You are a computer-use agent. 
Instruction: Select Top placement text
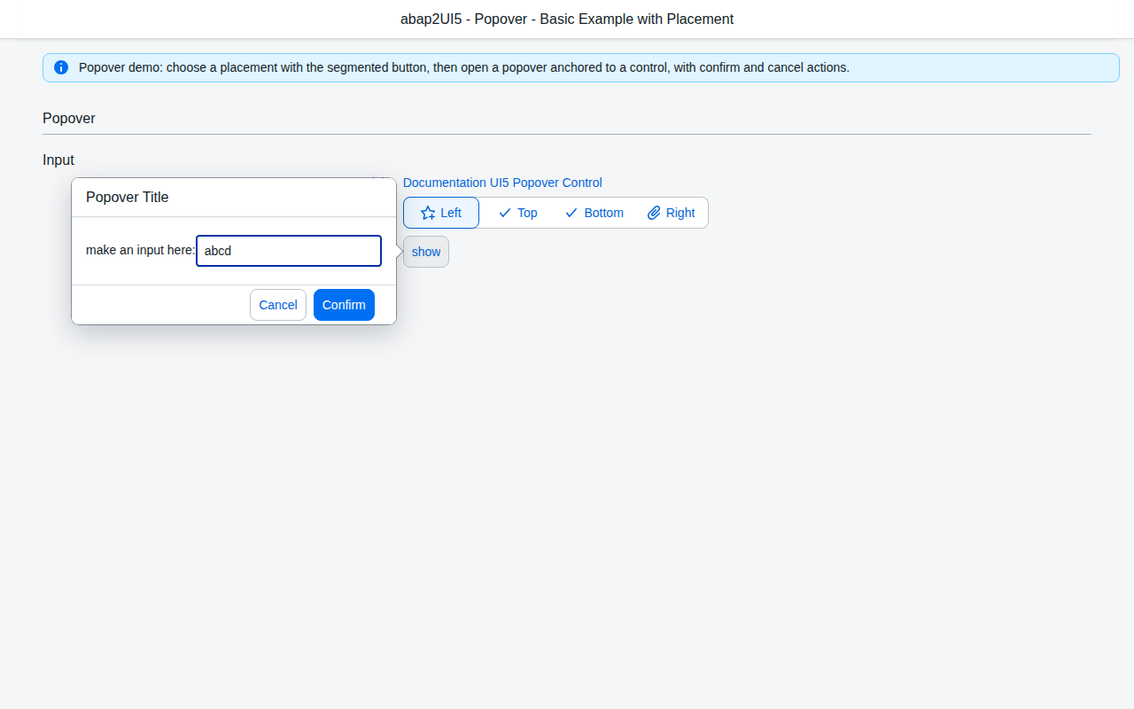527,213
